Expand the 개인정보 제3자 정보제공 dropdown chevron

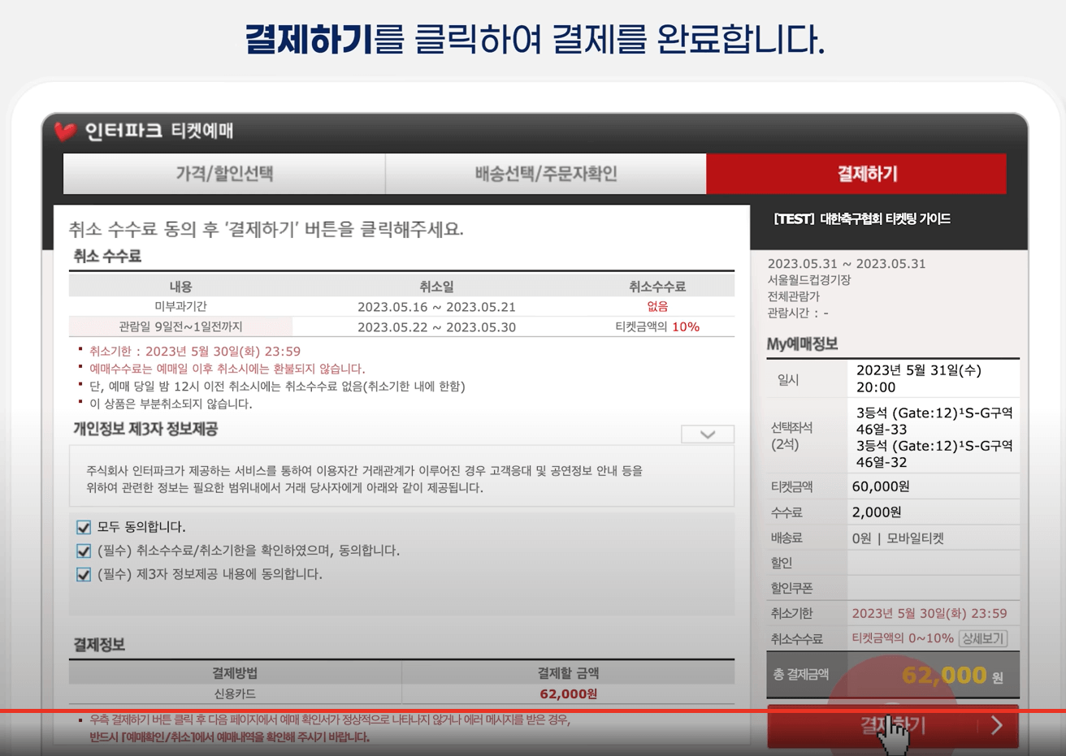click(708, 434)
